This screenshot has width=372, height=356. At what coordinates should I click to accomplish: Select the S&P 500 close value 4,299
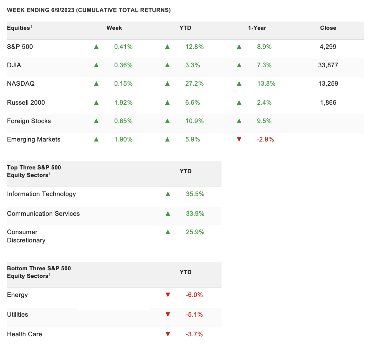(328, 47)
